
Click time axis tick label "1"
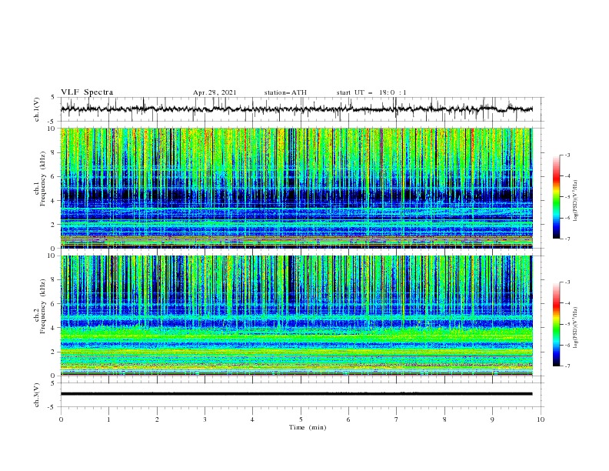109,419
